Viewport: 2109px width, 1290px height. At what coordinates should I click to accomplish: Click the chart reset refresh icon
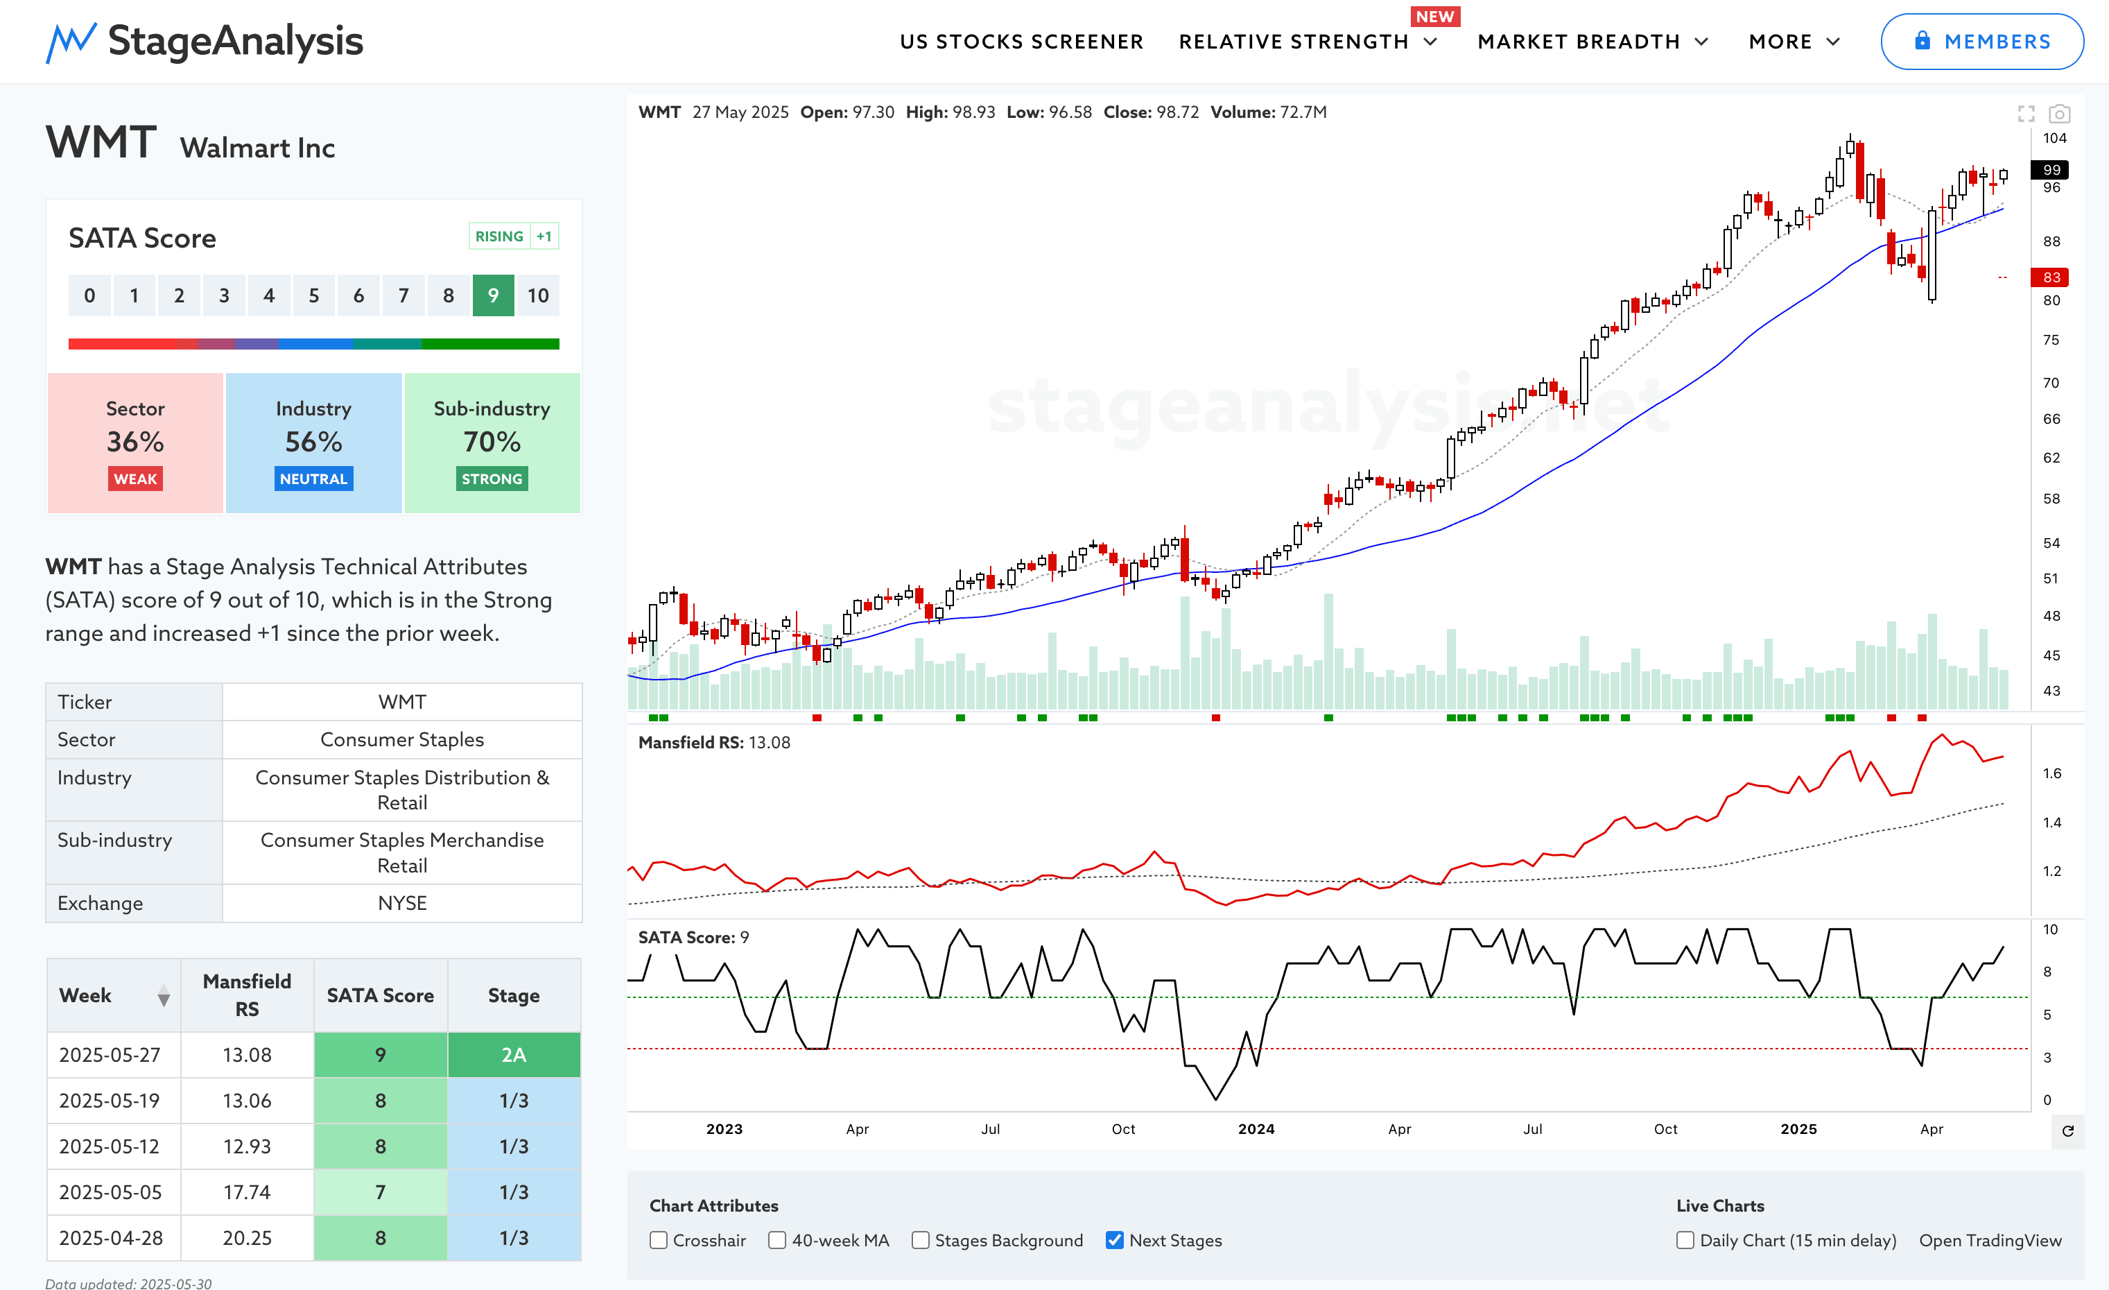click(2068, 1130)
